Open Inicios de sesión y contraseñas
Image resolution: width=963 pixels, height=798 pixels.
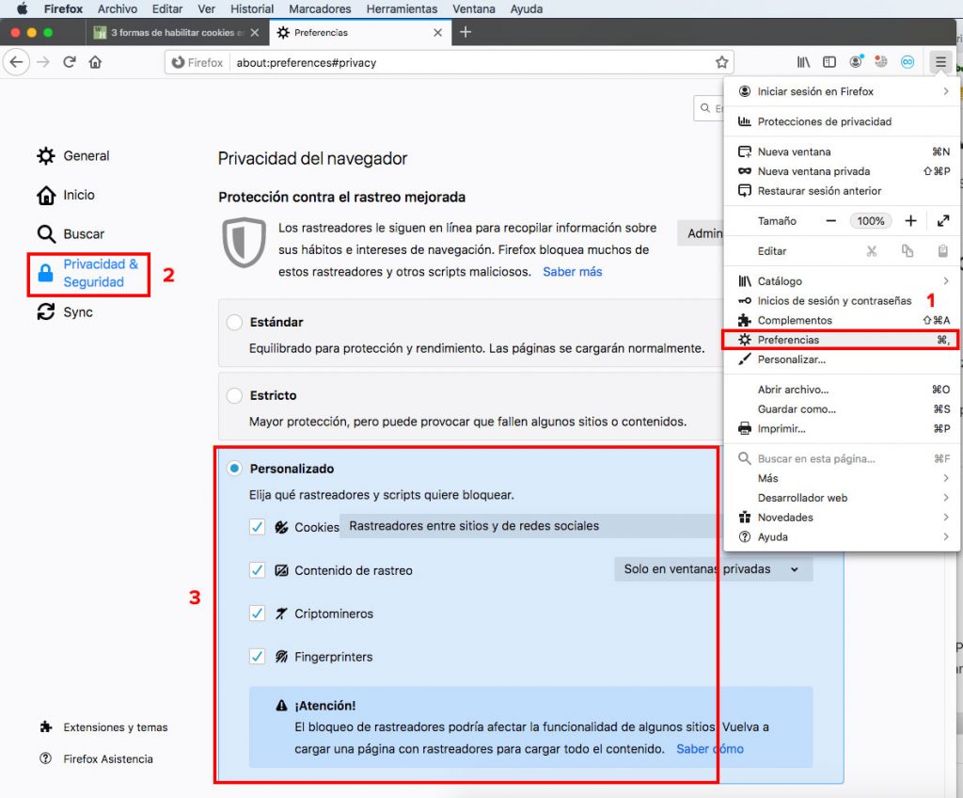[842, 300]
